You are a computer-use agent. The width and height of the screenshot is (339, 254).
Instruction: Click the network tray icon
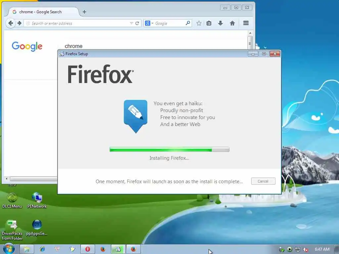coord(298,249)
